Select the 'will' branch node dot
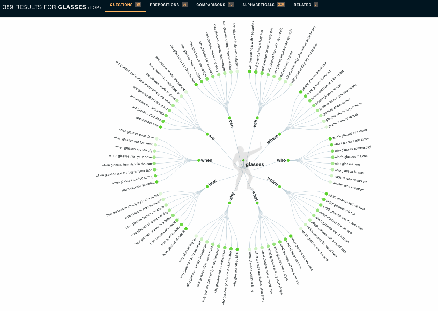 [x=257, y=118]
